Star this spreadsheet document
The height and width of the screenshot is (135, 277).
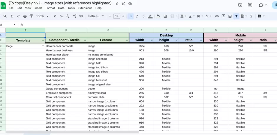tap(117, 3)
